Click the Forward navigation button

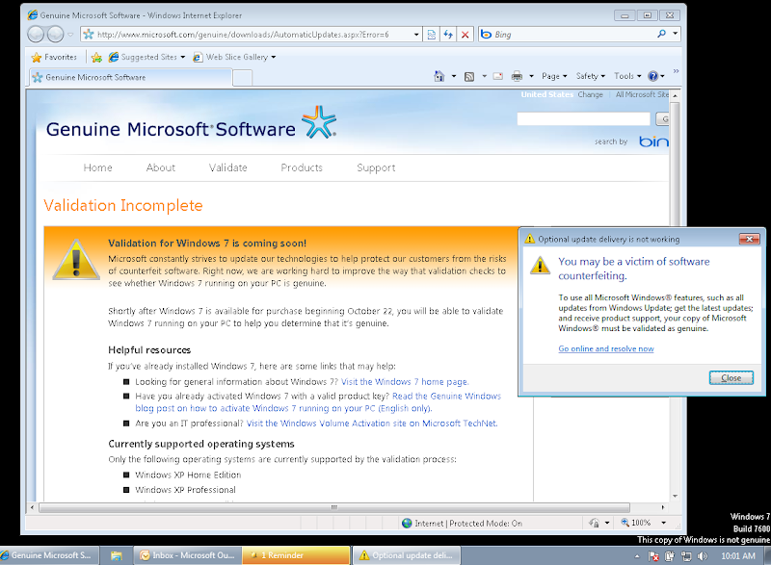(x=55, y=34)
